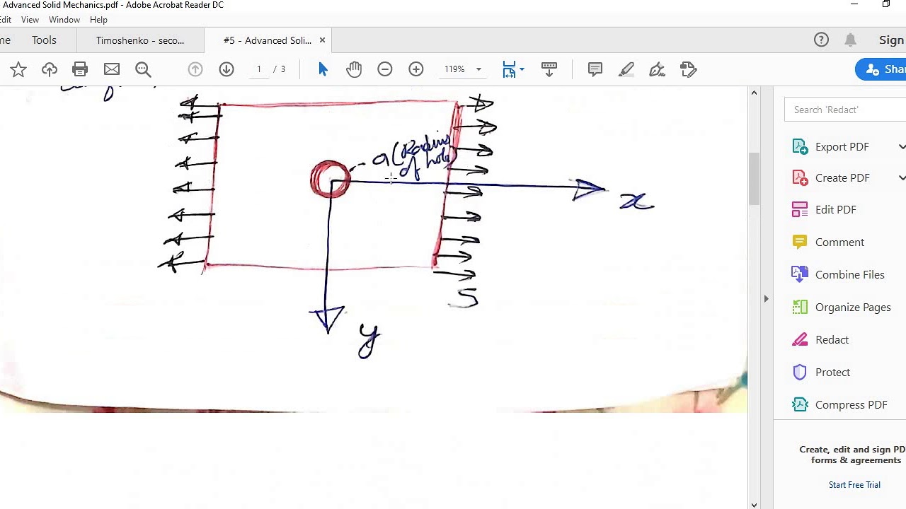Open the Window menu

point(64,20)
